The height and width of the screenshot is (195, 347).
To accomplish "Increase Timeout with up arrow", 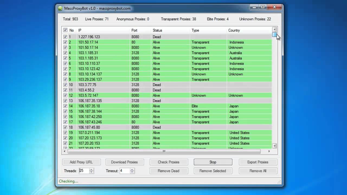I will (132, 170).
